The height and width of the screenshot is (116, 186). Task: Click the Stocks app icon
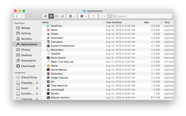[48, 94]
